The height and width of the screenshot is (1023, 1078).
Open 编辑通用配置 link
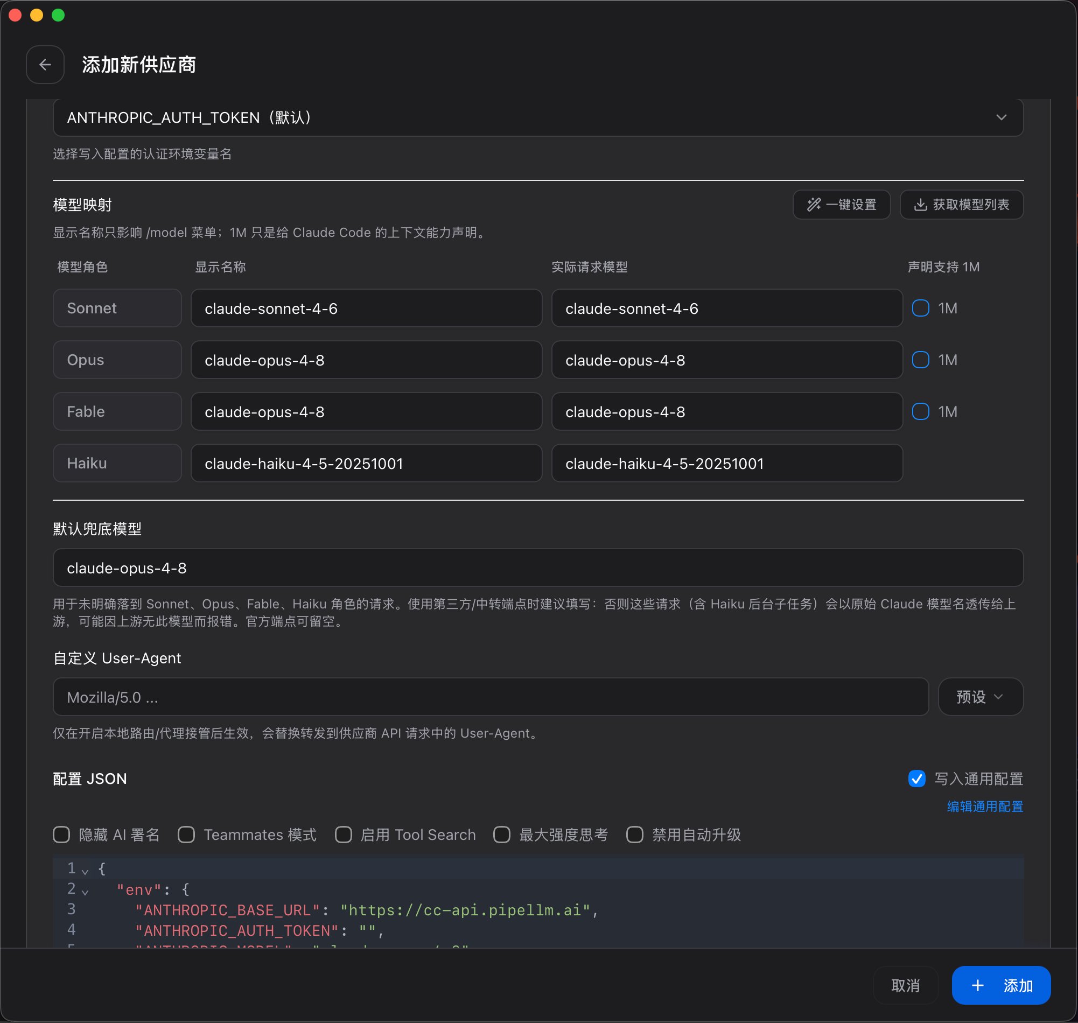pyautogui.click(x=985, y=807)
